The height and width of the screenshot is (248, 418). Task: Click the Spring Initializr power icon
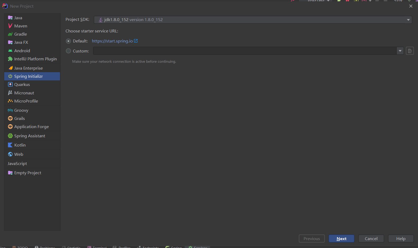[x=10, y=76]
